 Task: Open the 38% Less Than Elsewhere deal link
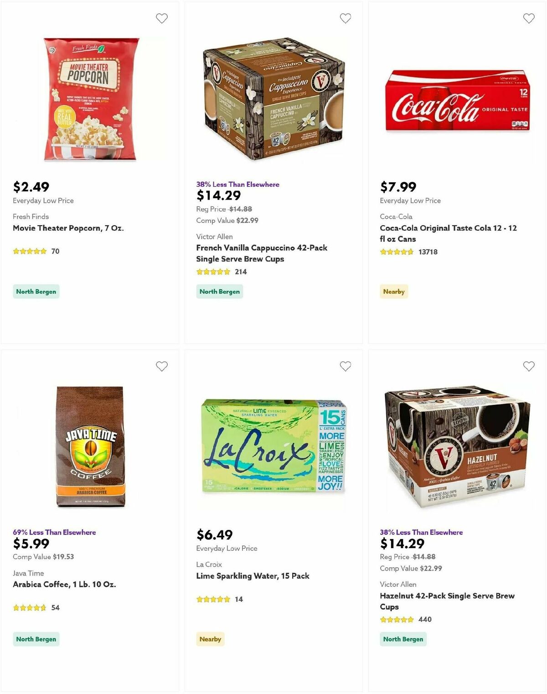(x=237, y=185)
